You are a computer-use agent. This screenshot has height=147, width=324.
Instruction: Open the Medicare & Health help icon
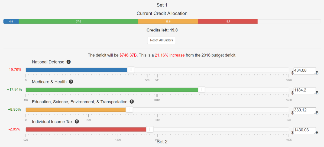71,82
